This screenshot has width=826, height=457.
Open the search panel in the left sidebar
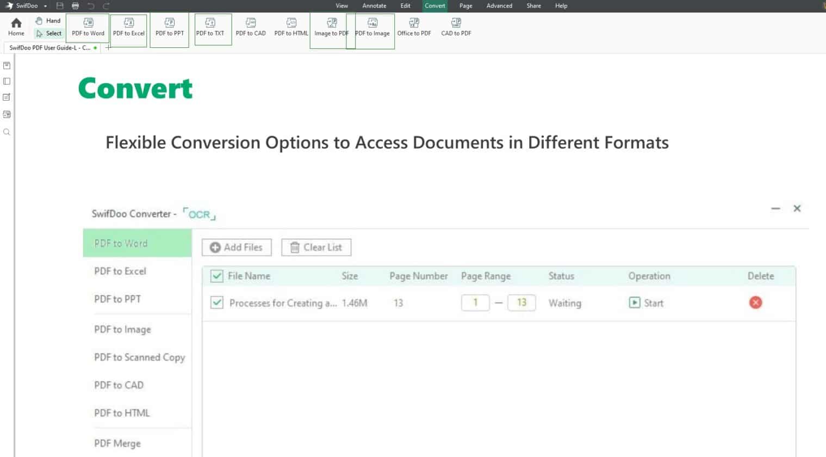(x=7, y=132)
